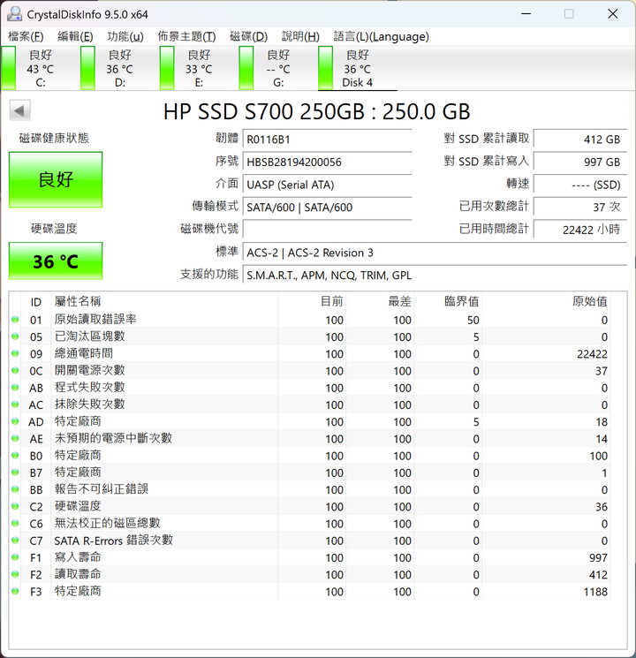Click the green status dot for attribute C2
The height and width of the screenshot is (658, 636).
(15, 506)
